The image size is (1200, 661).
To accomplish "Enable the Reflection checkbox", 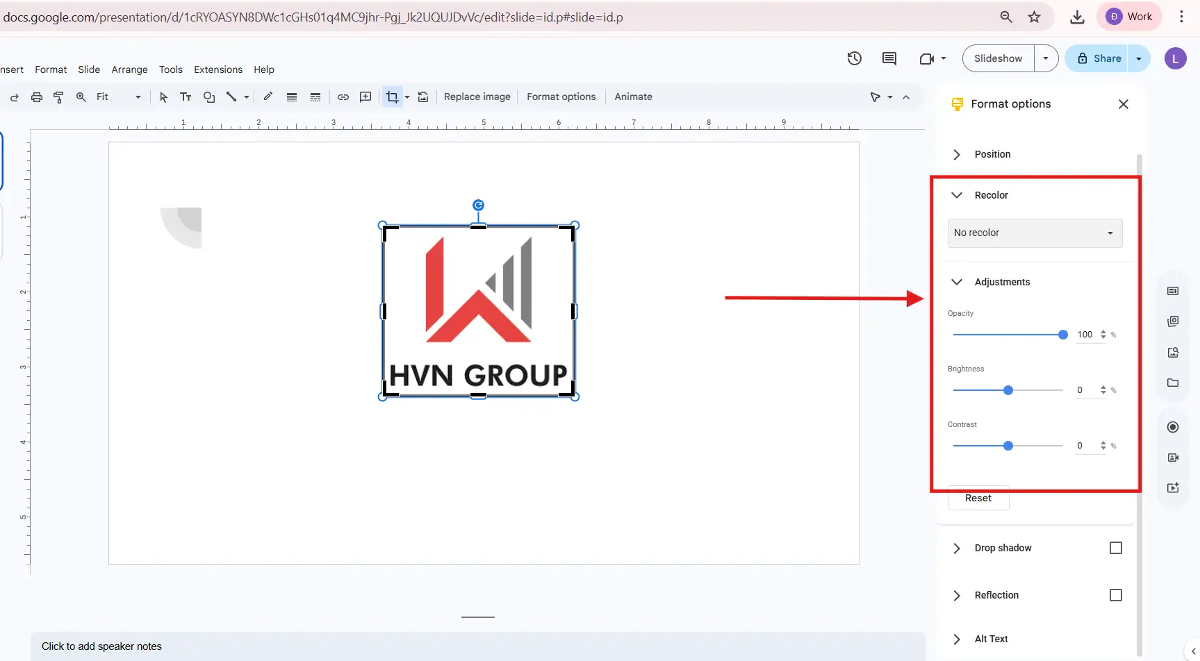I will [x=1116, y=595].
